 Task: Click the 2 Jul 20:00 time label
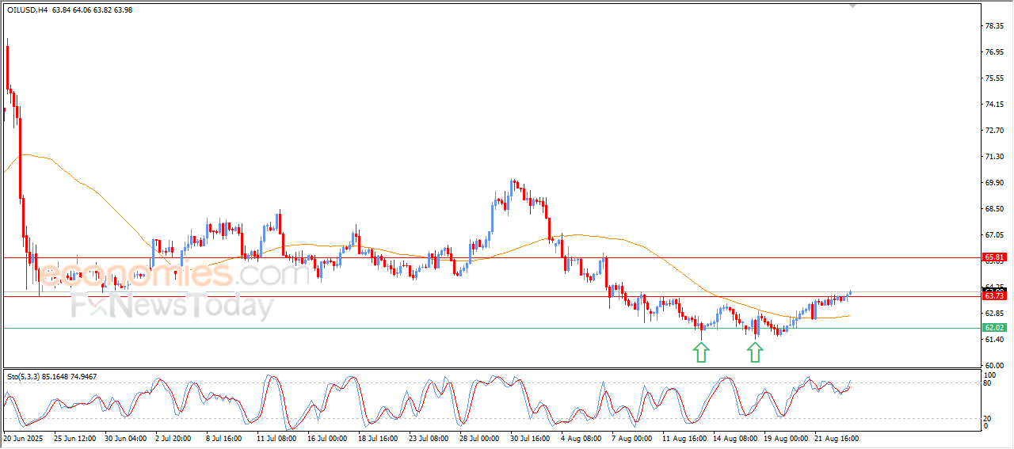[174, 438]
